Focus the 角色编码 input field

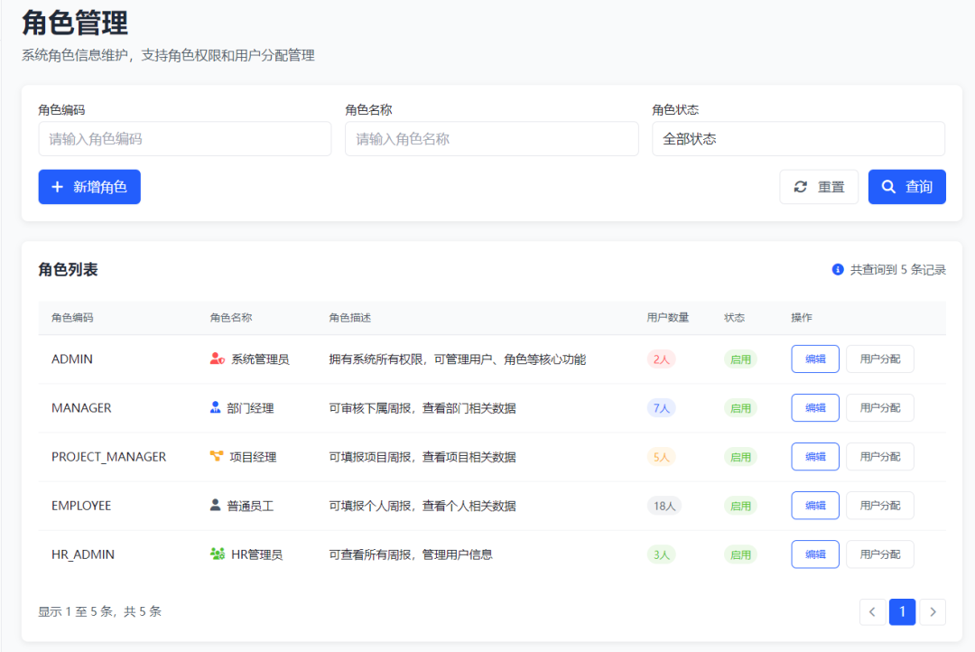(x=185, y=139)
